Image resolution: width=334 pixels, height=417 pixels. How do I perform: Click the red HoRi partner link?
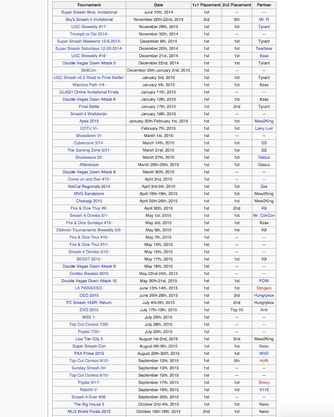pos(264,361)
